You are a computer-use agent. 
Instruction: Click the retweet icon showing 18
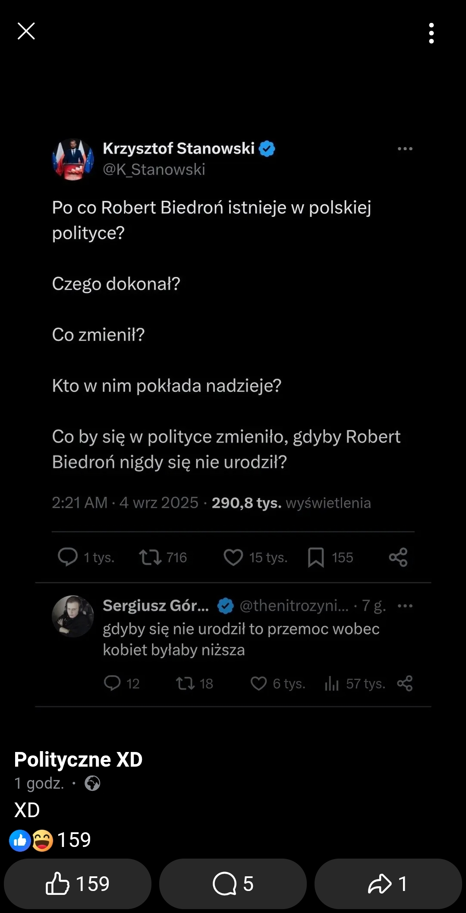[x=185, y=683]
